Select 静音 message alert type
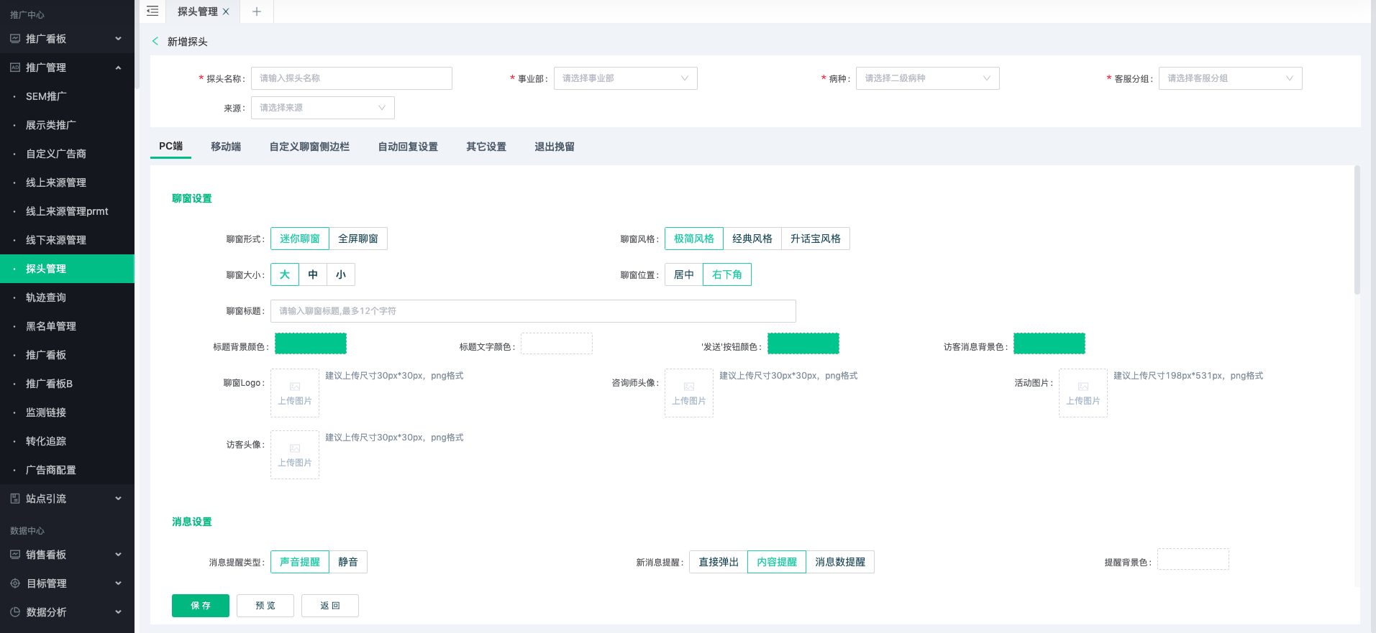The height and width of the screenshot is (633, 1376). pyautogui.click(x=348, y=562)
